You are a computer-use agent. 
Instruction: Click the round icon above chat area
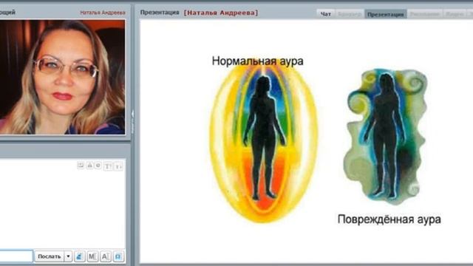click(98, 166)
